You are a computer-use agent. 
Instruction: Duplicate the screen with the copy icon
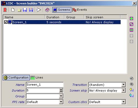coord(131,24)
